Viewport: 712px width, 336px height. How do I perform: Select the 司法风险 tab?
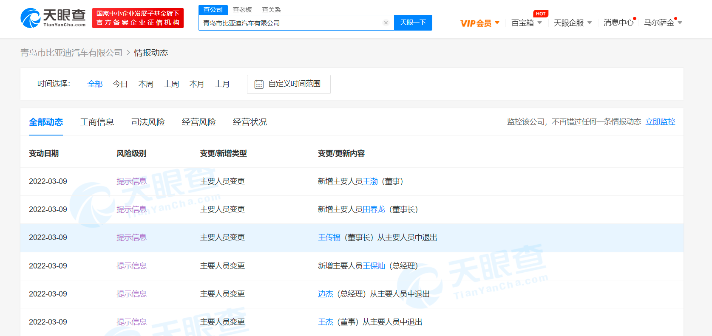click(148, 122)
